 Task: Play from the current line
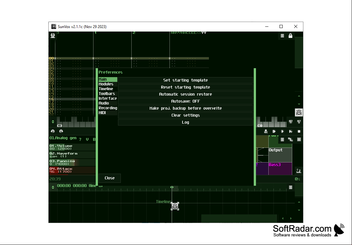pyautogui.click(x=274, y=131)
